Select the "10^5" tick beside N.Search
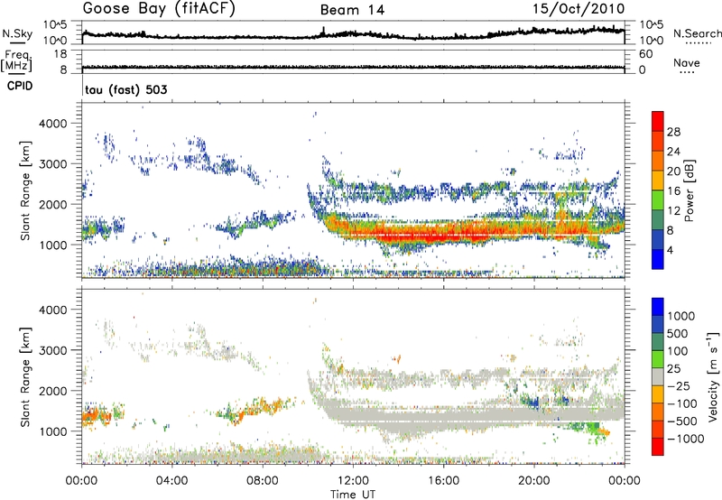 [x=652, y=25]
